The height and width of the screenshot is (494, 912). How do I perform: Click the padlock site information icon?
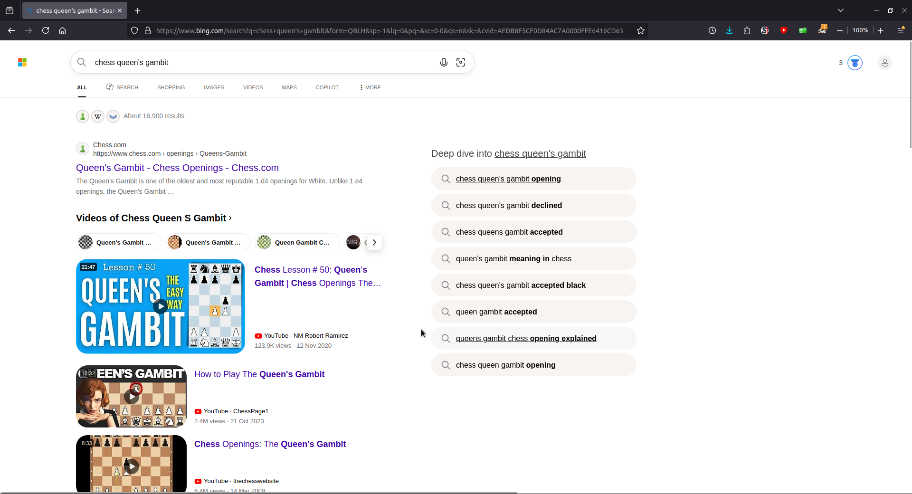tap(148, 30)
